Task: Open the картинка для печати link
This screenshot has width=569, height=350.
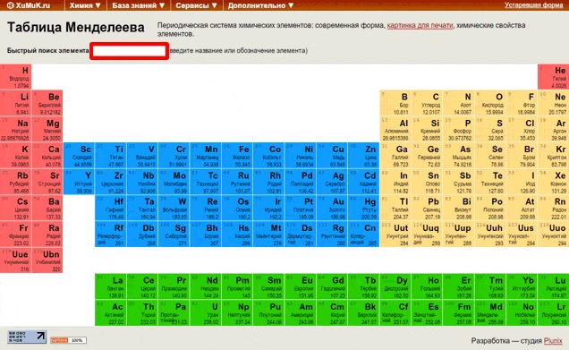Action: [x=420, y=25]
